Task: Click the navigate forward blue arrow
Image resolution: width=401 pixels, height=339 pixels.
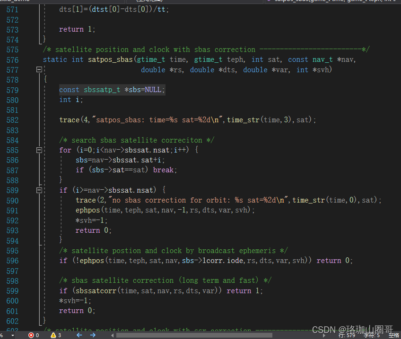Action: point(92,335)
